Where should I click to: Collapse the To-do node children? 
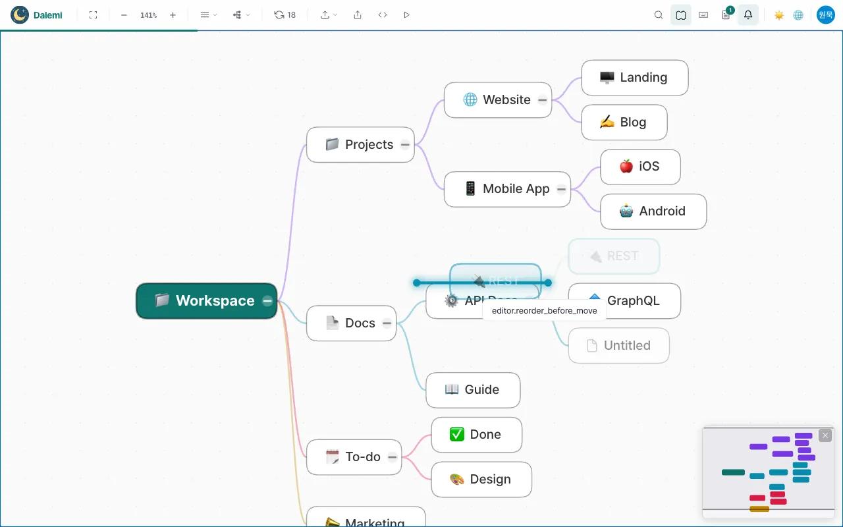[393, 457]
